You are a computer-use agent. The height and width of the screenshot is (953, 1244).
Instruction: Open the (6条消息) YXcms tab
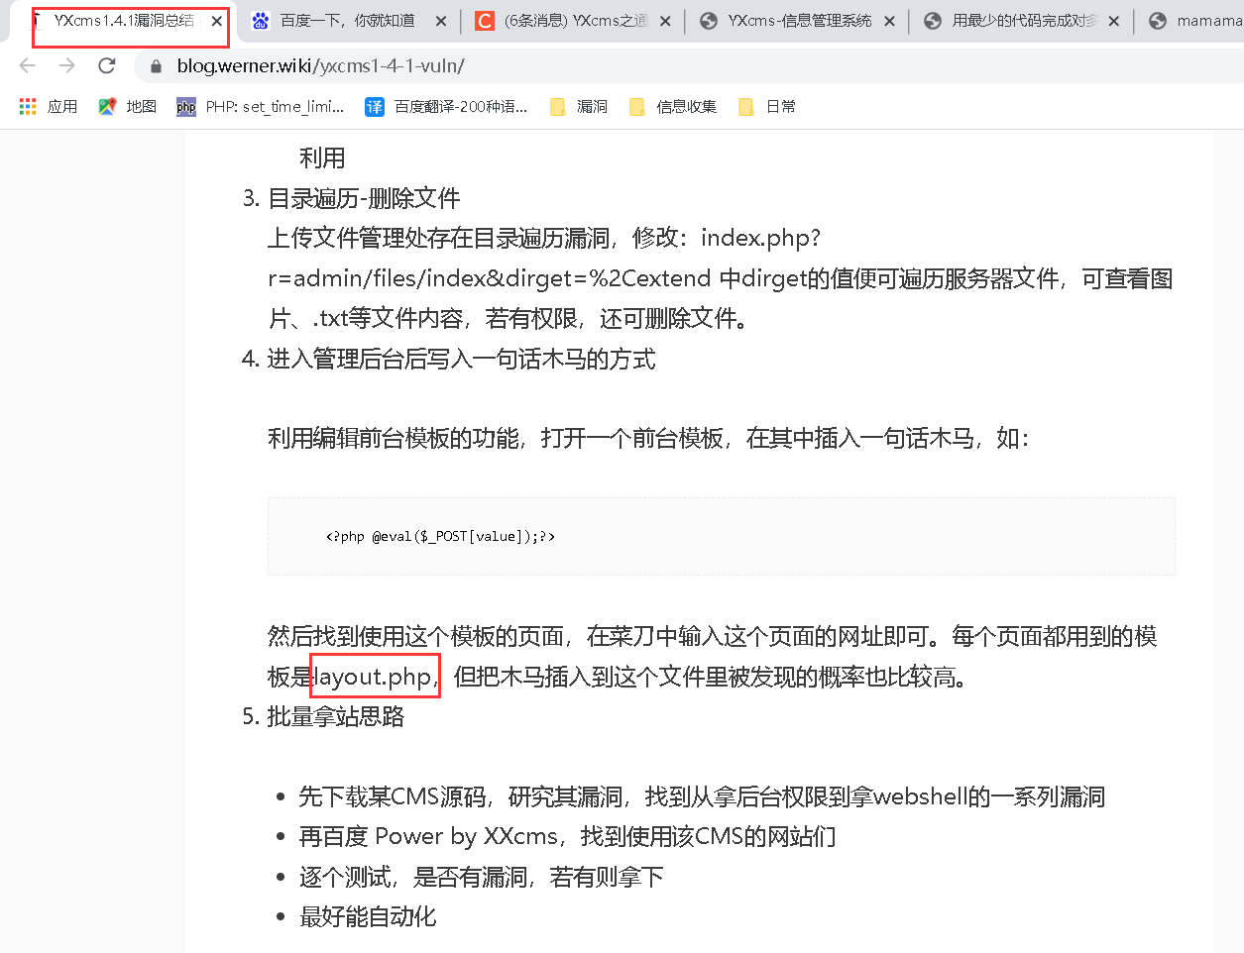[575, 21]
